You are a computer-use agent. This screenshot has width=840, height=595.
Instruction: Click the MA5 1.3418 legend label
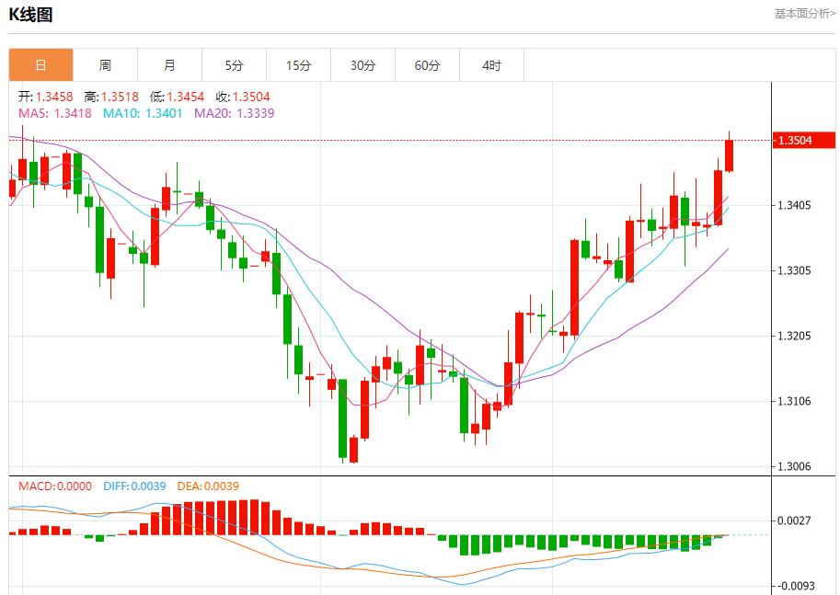pos(54,113)
